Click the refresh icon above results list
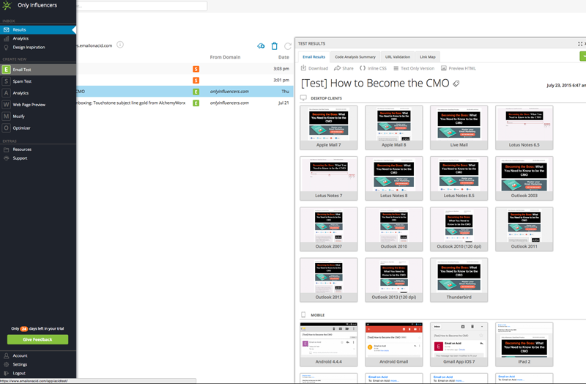 (x=288, y=46)
